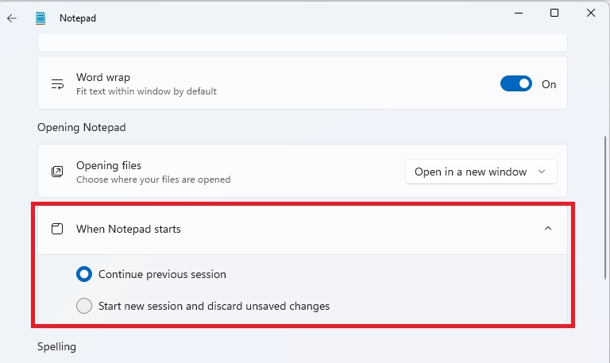Click the Opening files icon
Image resolution: width=610 pixels, height=363 pixels.
(x=57, y=172)
